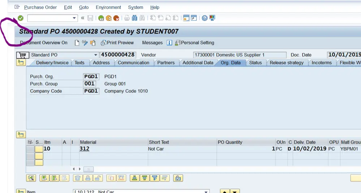The image size is (361, 193).
Task: Collapse the item overview section expander
Action: click(x=21, y=135)
